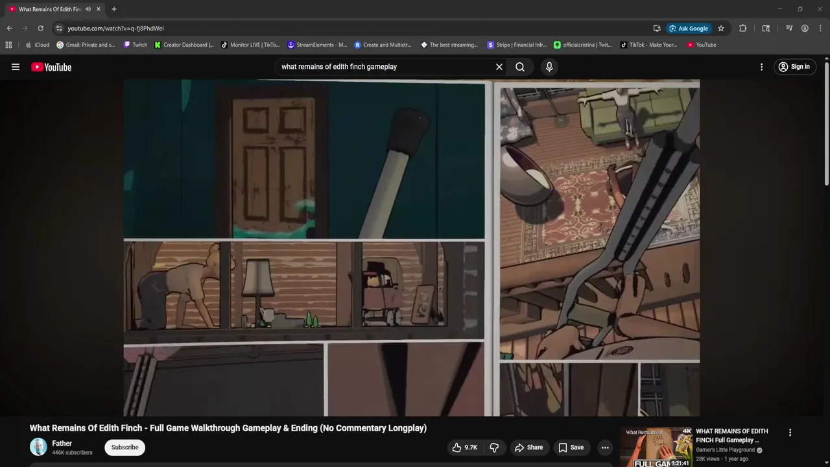Click 446K subscribers text
Screen dimensions: 830x467
[x=72, y=453]
